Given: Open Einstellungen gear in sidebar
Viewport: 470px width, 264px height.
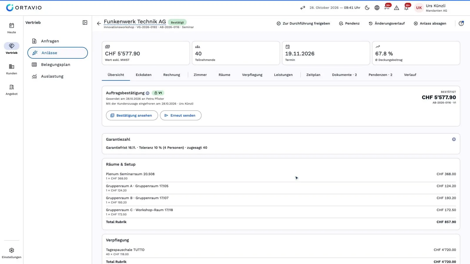Looking at the screenshot, I should coord(12,253).
